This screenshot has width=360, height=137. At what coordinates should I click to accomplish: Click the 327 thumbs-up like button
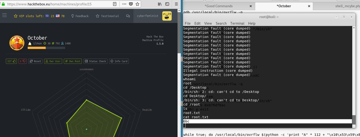pyautogui.click(x=11, y=61)
